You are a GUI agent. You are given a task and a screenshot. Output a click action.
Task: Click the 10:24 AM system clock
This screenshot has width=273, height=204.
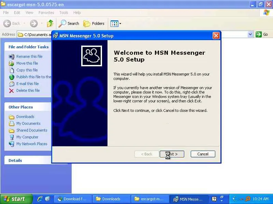point(260,199)
